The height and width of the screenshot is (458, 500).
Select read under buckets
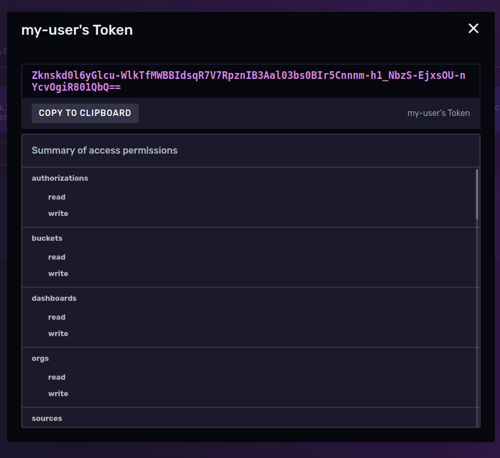(x=57, y=257)
